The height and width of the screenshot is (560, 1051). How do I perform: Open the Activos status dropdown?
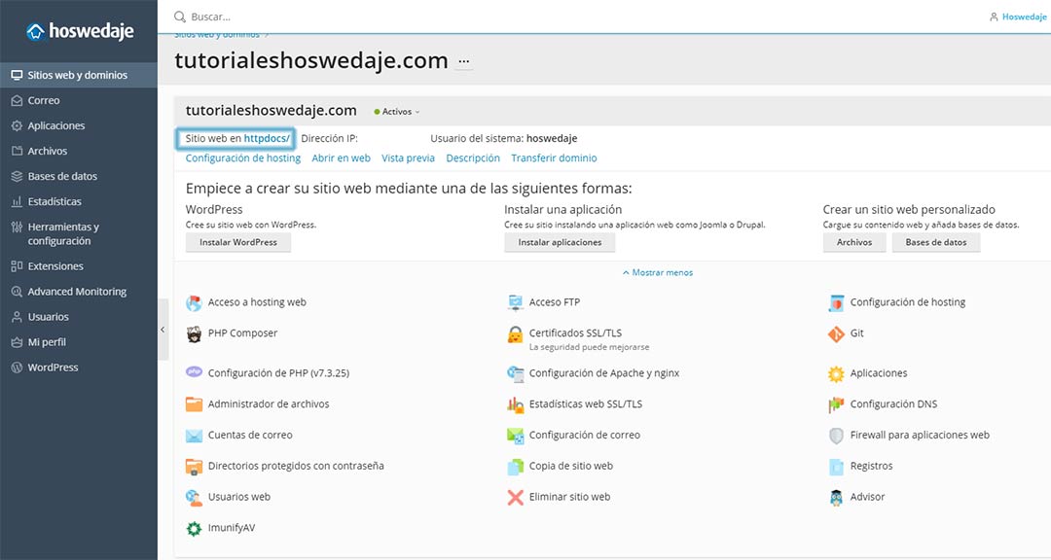click(397, 112)
